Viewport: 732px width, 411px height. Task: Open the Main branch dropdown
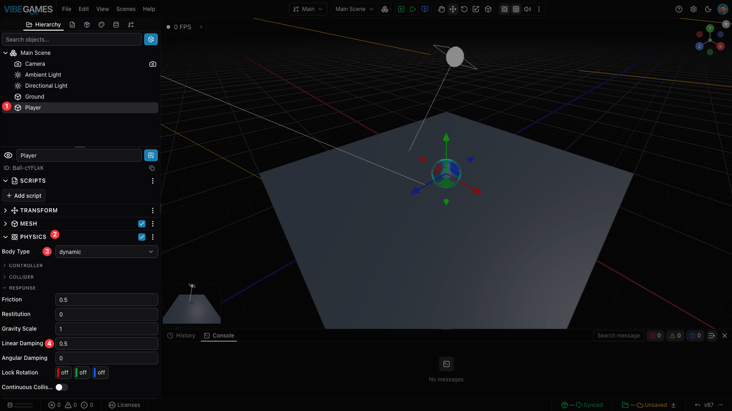click(x=308, y=9)
